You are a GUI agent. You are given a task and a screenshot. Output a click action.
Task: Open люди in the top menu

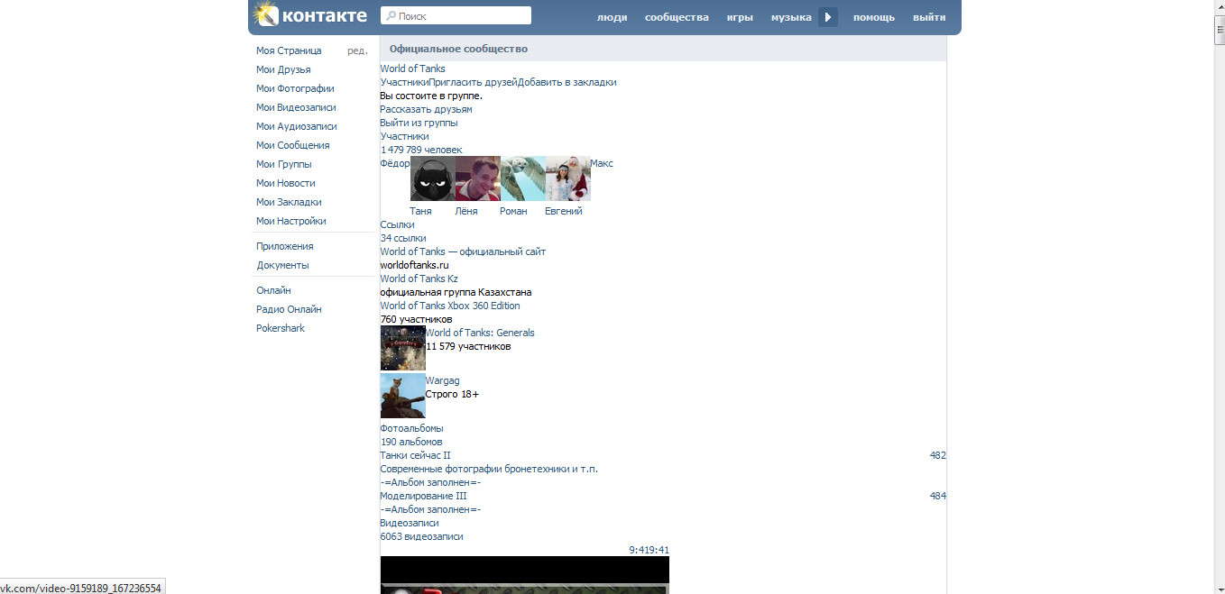tap(612, 17)
